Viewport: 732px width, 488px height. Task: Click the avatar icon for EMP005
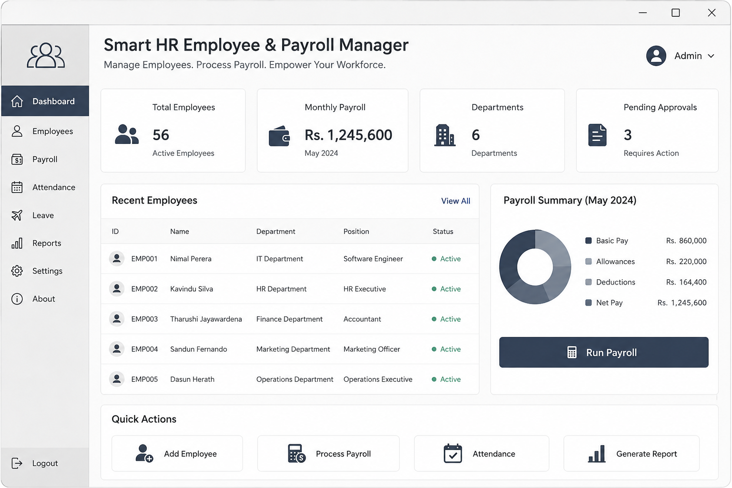(117, 379)
